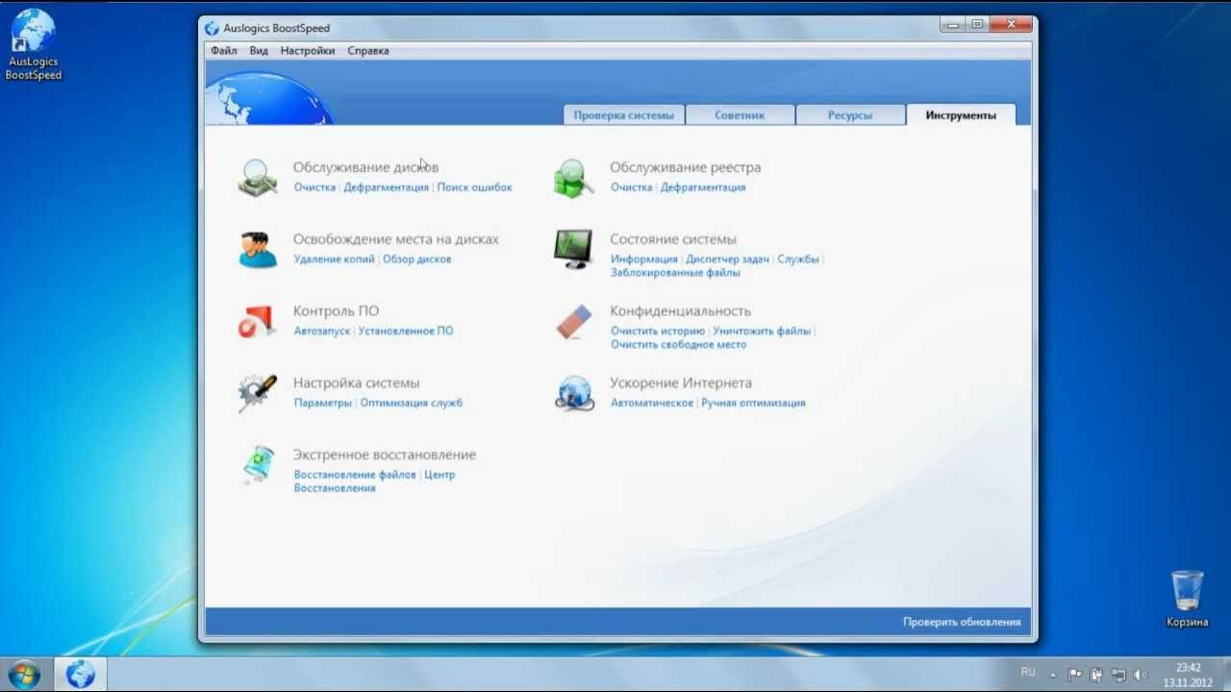Click the monitor icon for Состояние системы
The height and width of the screenshot is (692, 1231).
point(574,250)
